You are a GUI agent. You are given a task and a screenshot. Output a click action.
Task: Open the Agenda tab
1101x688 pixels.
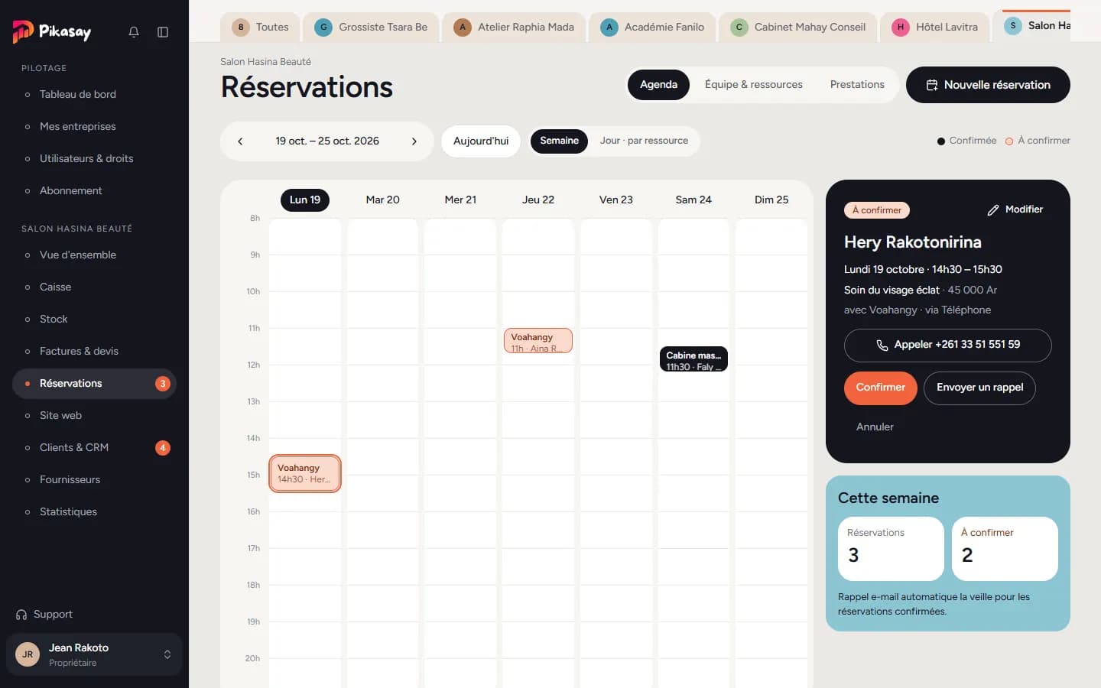[658, 84]
